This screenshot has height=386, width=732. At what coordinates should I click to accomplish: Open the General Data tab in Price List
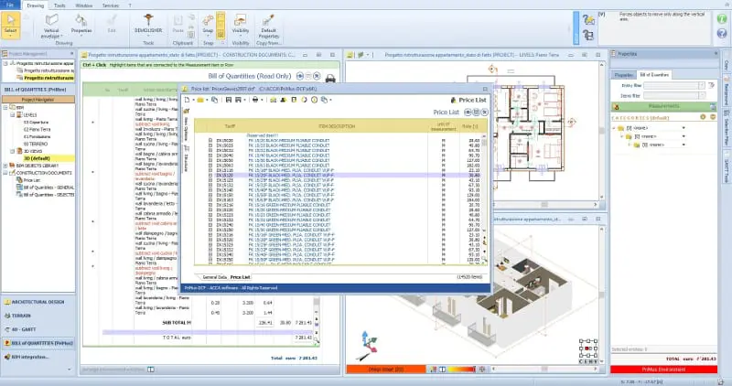pos(214,276)
